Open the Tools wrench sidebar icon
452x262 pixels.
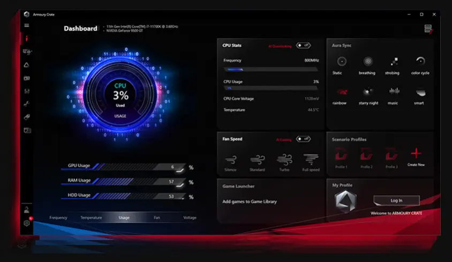point(27,104)
